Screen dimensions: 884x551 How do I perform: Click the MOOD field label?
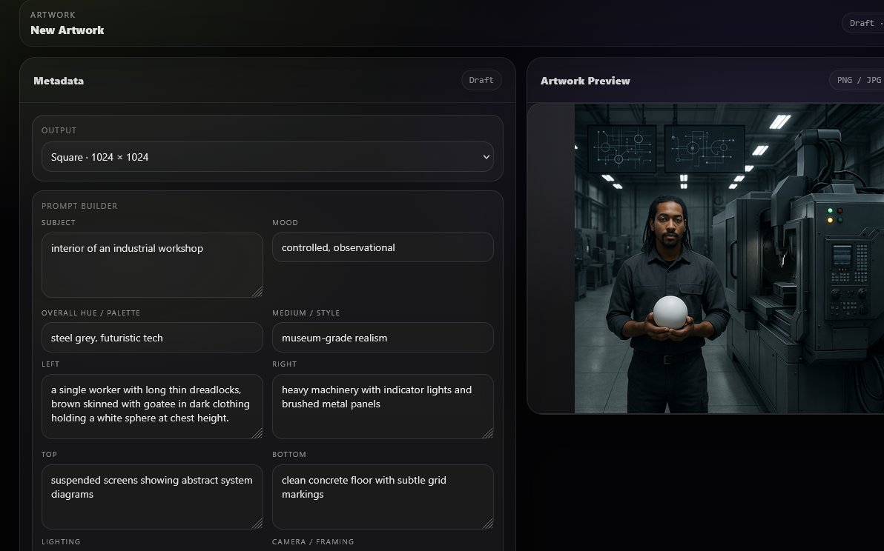(286, 222)
